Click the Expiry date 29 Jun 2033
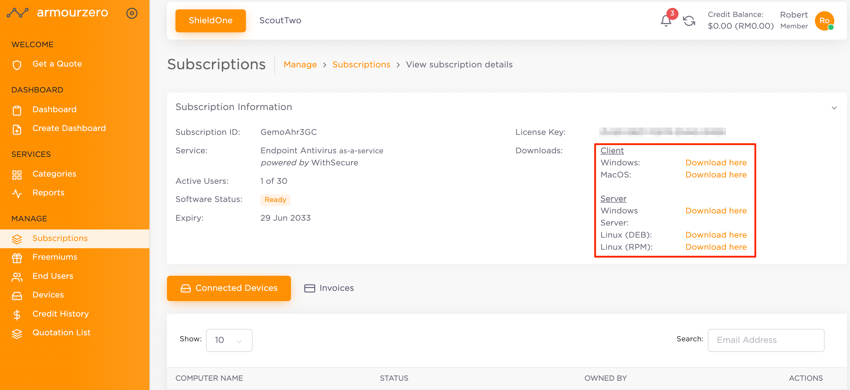 pos(285,218)
